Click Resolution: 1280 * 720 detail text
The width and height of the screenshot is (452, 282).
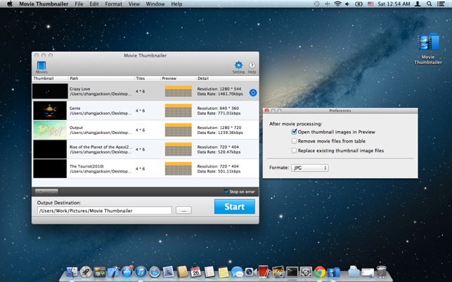click(219, 128)
